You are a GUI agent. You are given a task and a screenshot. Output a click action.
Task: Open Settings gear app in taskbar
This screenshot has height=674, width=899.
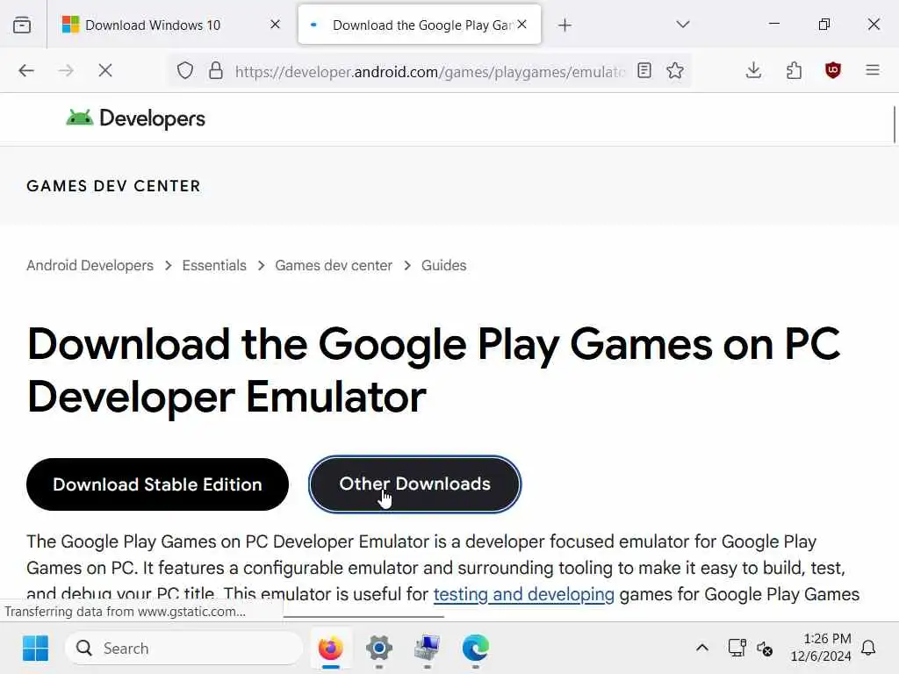[379, 649]
